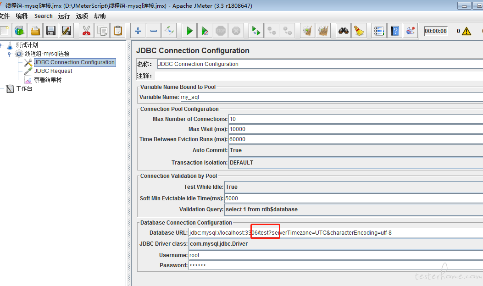Screen dimensions: 483x286
Task: Select 测试计划 in the tree
Action: (27, 45)
